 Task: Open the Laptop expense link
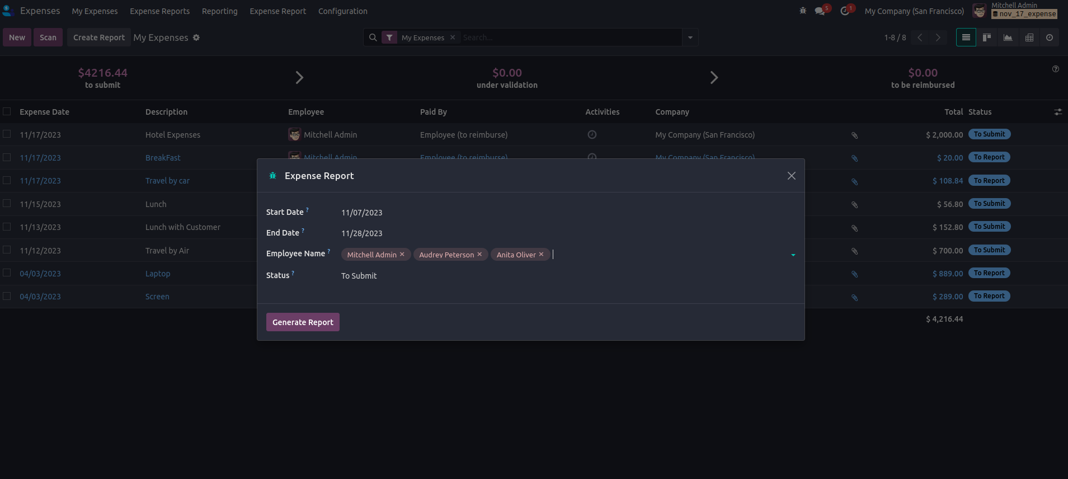pos(158,274)
